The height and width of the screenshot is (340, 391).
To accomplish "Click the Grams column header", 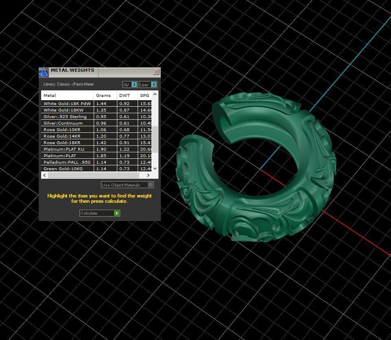I will (103, 95).
